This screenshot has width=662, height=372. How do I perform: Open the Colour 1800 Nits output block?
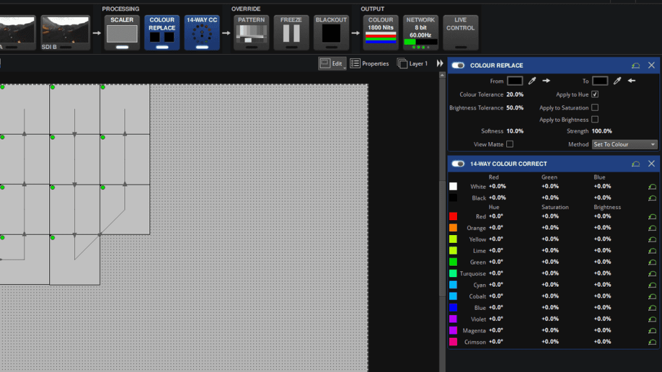coord(381,33)
